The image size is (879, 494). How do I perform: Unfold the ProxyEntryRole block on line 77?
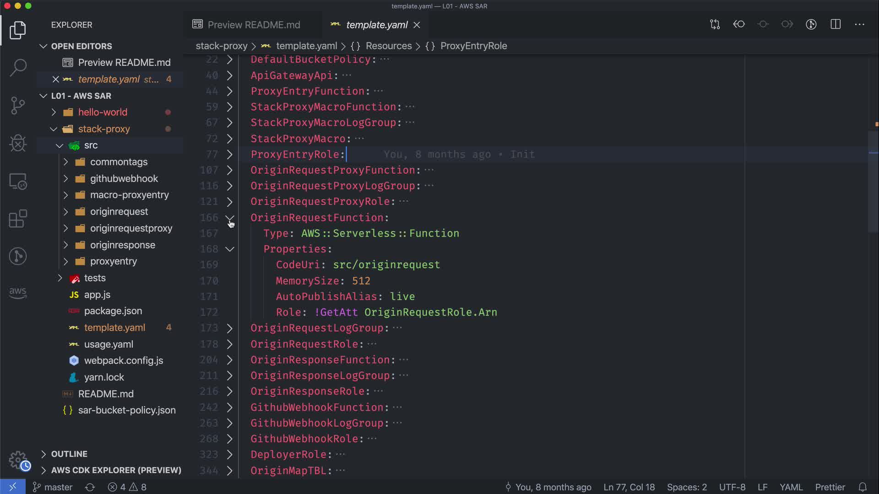click(230, 155)
